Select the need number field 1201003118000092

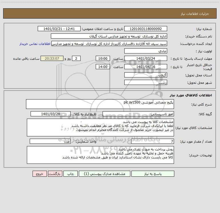pyautogui.click(x=146, y=29)
